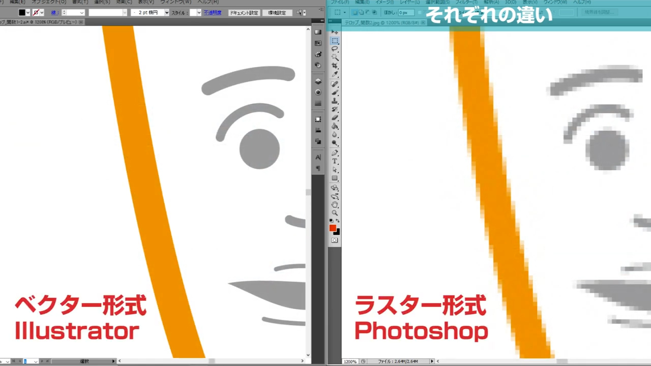
Task: Click the stroke color swatch with red slash
Action: (x=36, y=12)
